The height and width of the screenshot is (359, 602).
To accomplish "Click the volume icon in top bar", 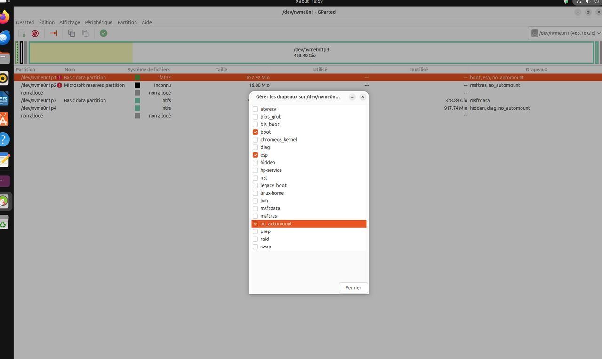I will pyautogui.click(x=588, y=2).
